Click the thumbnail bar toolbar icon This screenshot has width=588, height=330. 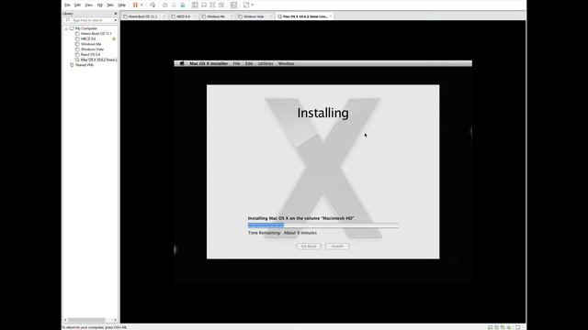click(204, 5)
